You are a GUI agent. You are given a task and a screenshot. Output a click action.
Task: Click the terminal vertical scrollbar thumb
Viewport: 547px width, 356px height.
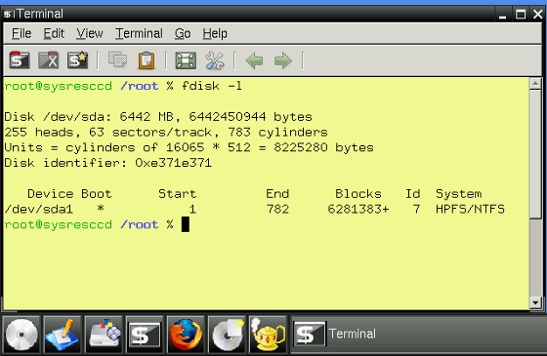[x=535, y=154]
